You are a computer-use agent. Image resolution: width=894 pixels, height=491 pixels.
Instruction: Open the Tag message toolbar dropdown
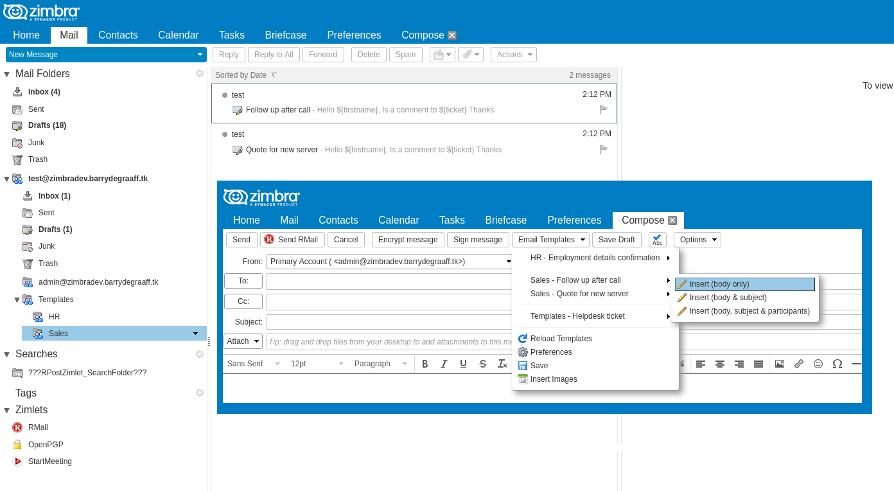[471, 55]
